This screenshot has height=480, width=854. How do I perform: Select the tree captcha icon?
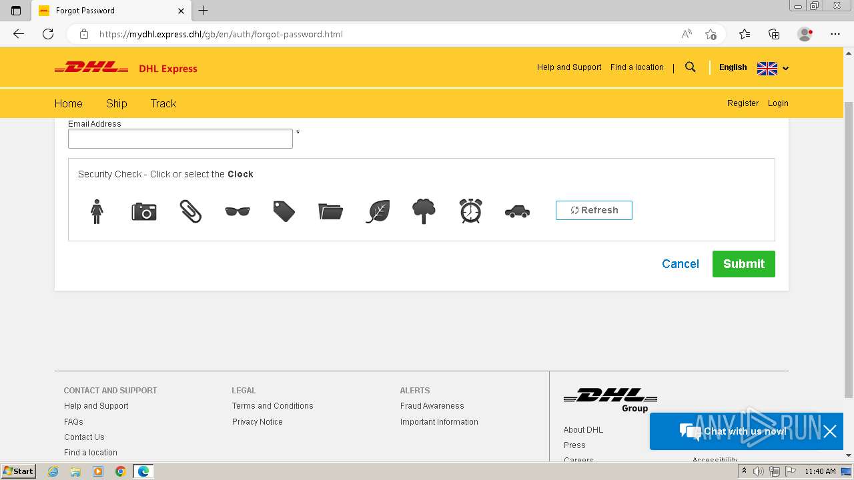[424, 211]
